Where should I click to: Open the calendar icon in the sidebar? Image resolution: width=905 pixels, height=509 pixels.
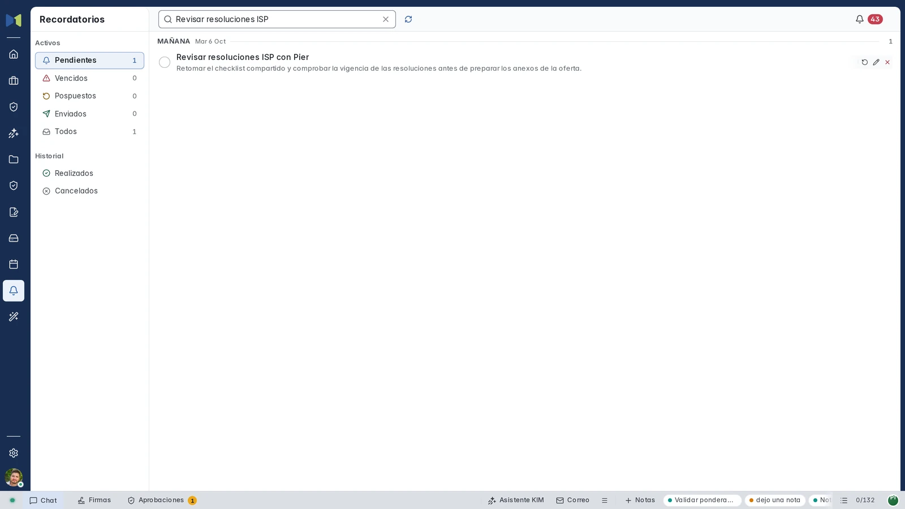14,264
